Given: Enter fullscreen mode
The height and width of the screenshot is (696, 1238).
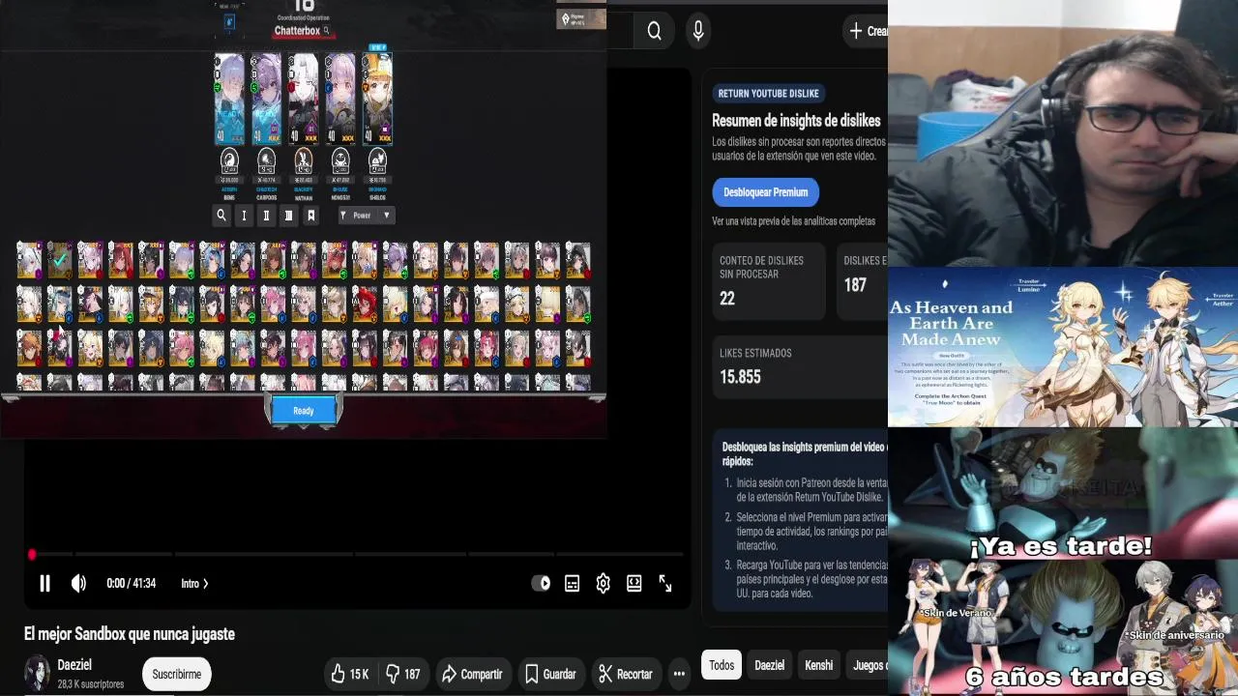Looking at the screenshot, I should [x=665, y=583].
